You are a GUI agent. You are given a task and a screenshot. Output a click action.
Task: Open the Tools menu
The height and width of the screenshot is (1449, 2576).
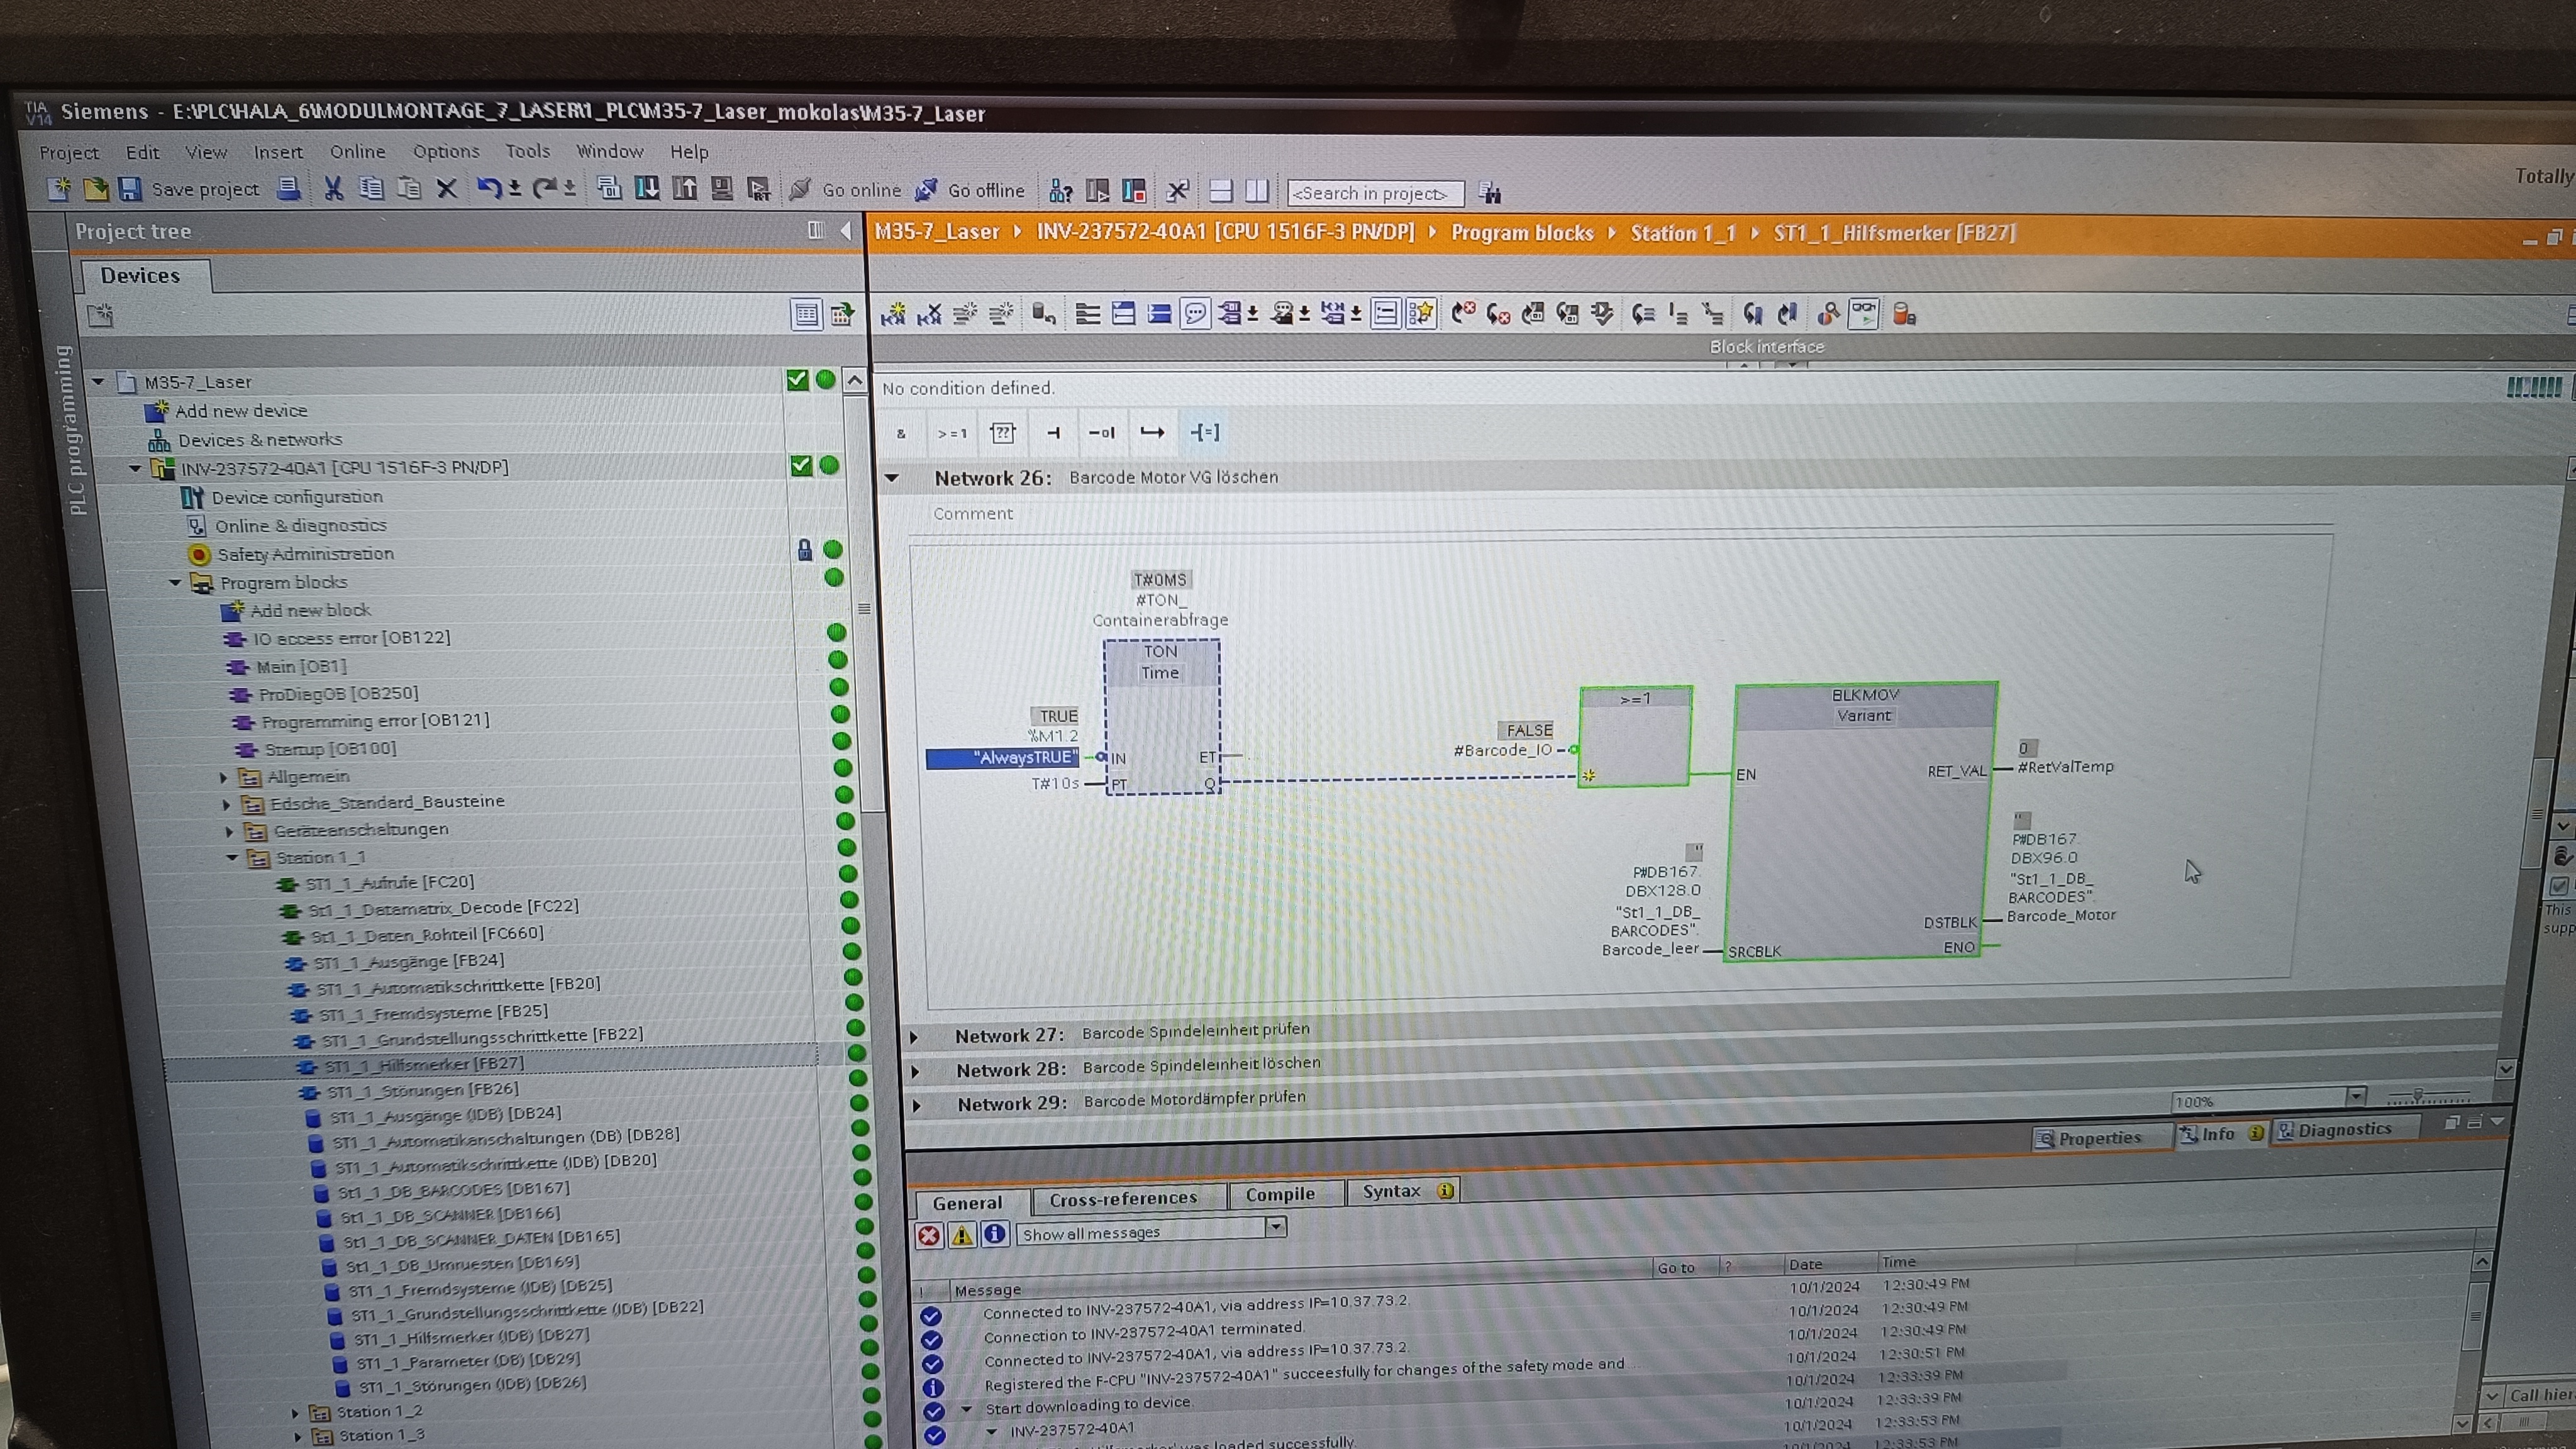tap(527, 151)
